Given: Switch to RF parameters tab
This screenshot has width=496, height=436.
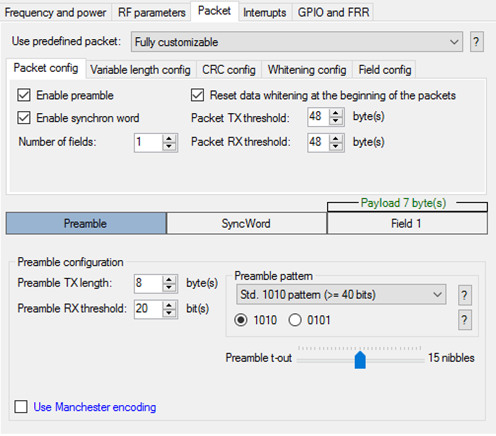Looking at the screenshot, I should point(152,12).
